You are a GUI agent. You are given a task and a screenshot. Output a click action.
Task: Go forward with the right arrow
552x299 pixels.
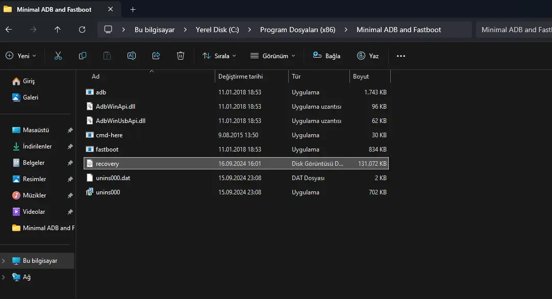coord(33,30)
